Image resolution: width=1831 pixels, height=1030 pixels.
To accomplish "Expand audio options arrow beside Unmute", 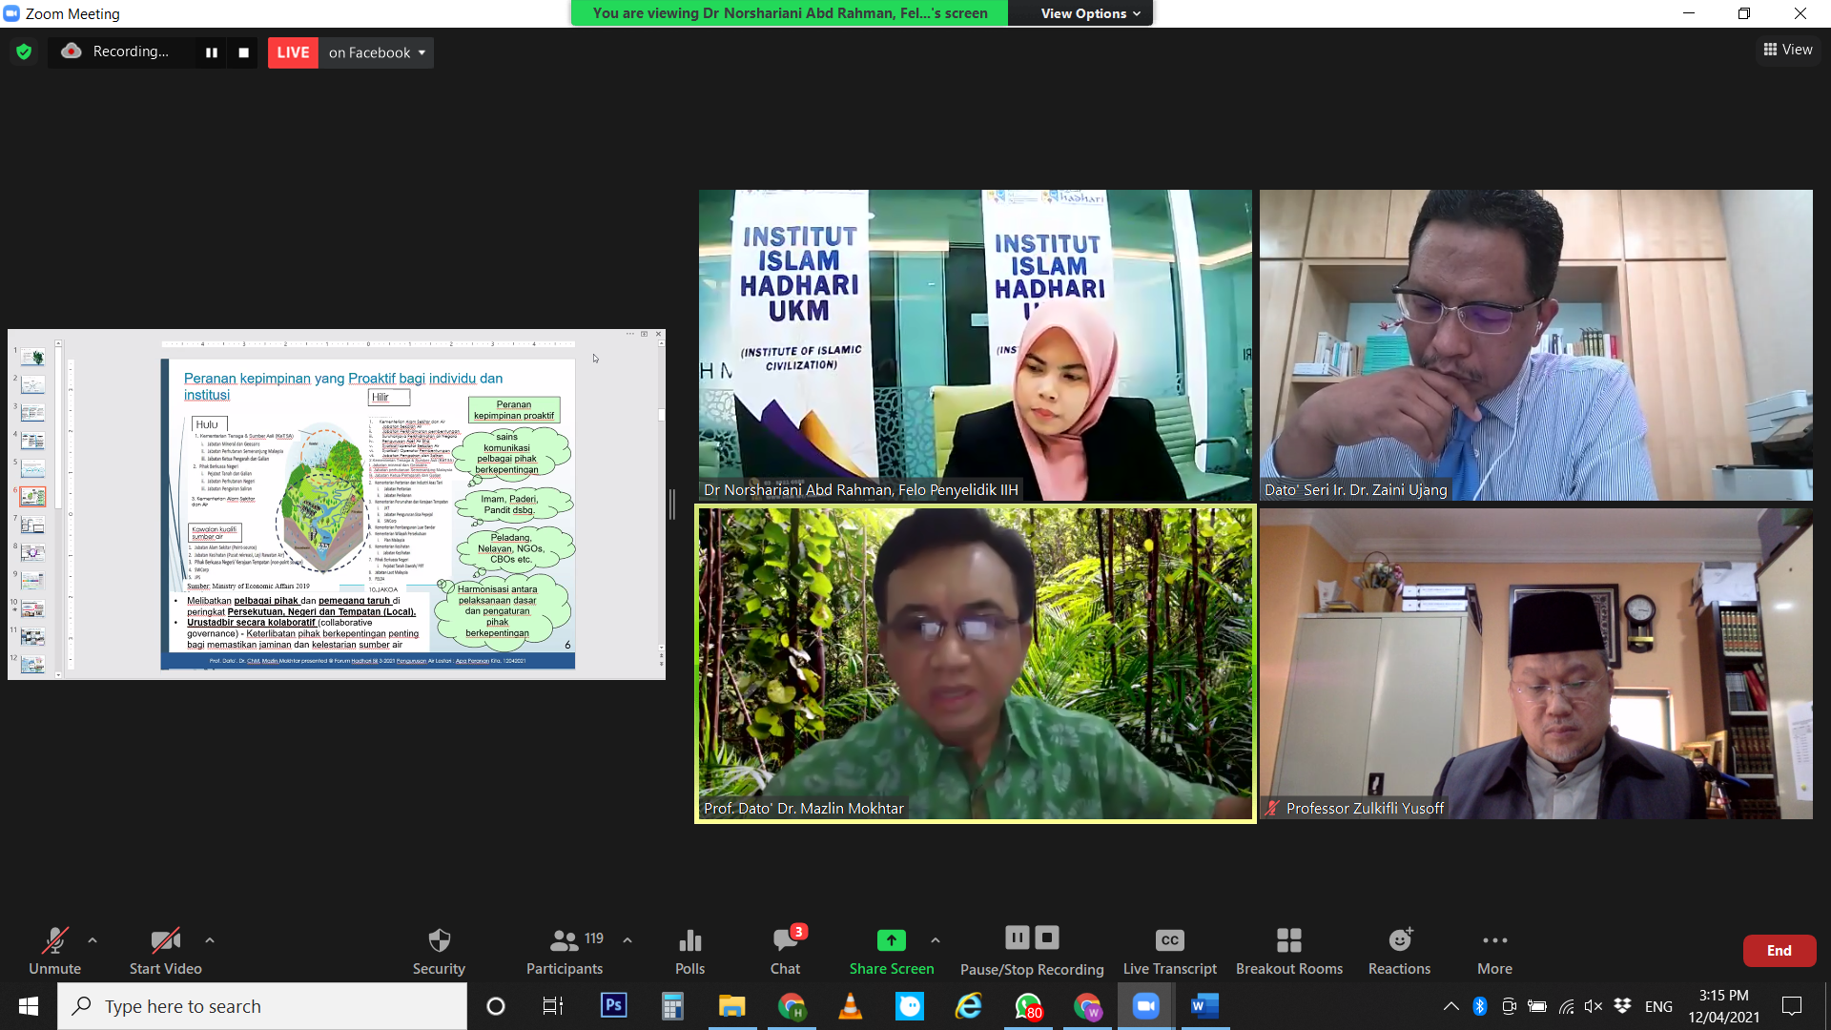I will pyautogui.click(x=93, y=940).
